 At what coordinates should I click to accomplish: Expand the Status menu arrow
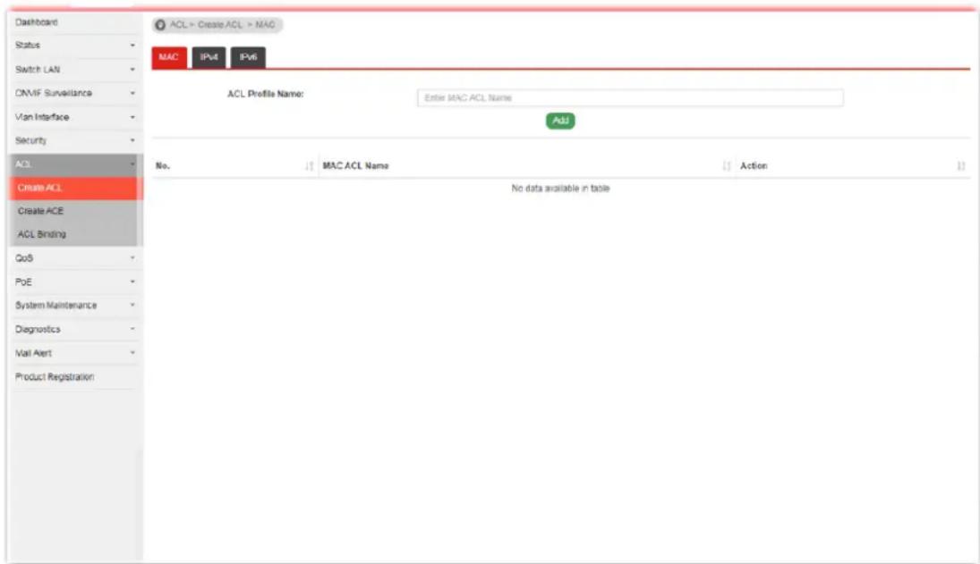click(132, 46)
